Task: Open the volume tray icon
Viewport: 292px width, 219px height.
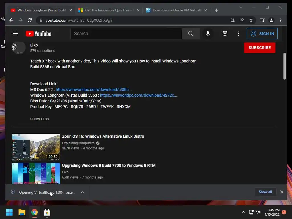Action: coord(258,212)
